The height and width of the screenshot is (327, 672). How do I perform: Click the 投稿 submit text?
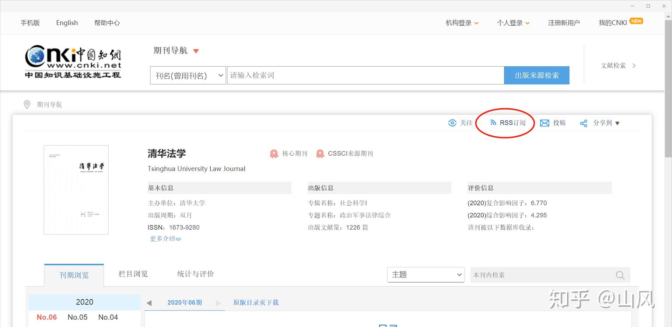click(x=559, y=123)
